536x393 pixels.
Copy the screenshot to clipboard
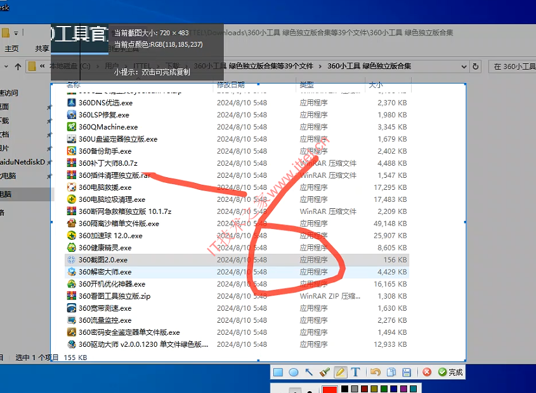(x=391, y=372)
